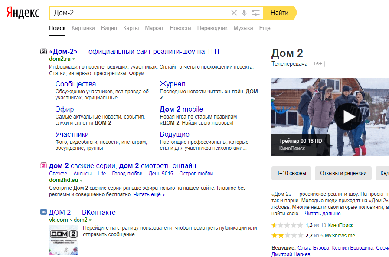Activate voice search microphone icon
This screenshot has height=257, width=389.
pos(244,13)
